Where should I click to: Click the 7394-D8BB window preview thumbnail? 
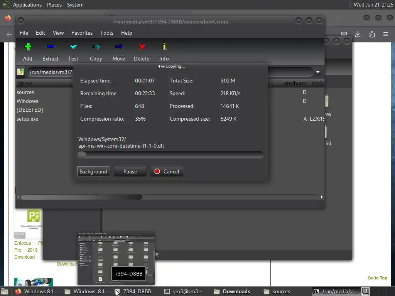click(x=116, y=259)
